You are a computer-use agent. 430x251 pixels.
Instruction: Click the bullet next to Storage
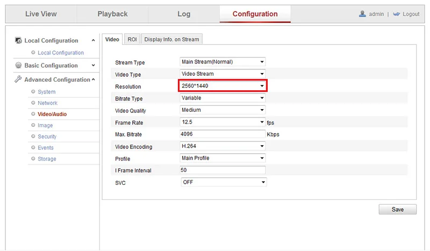pos(33,159)
